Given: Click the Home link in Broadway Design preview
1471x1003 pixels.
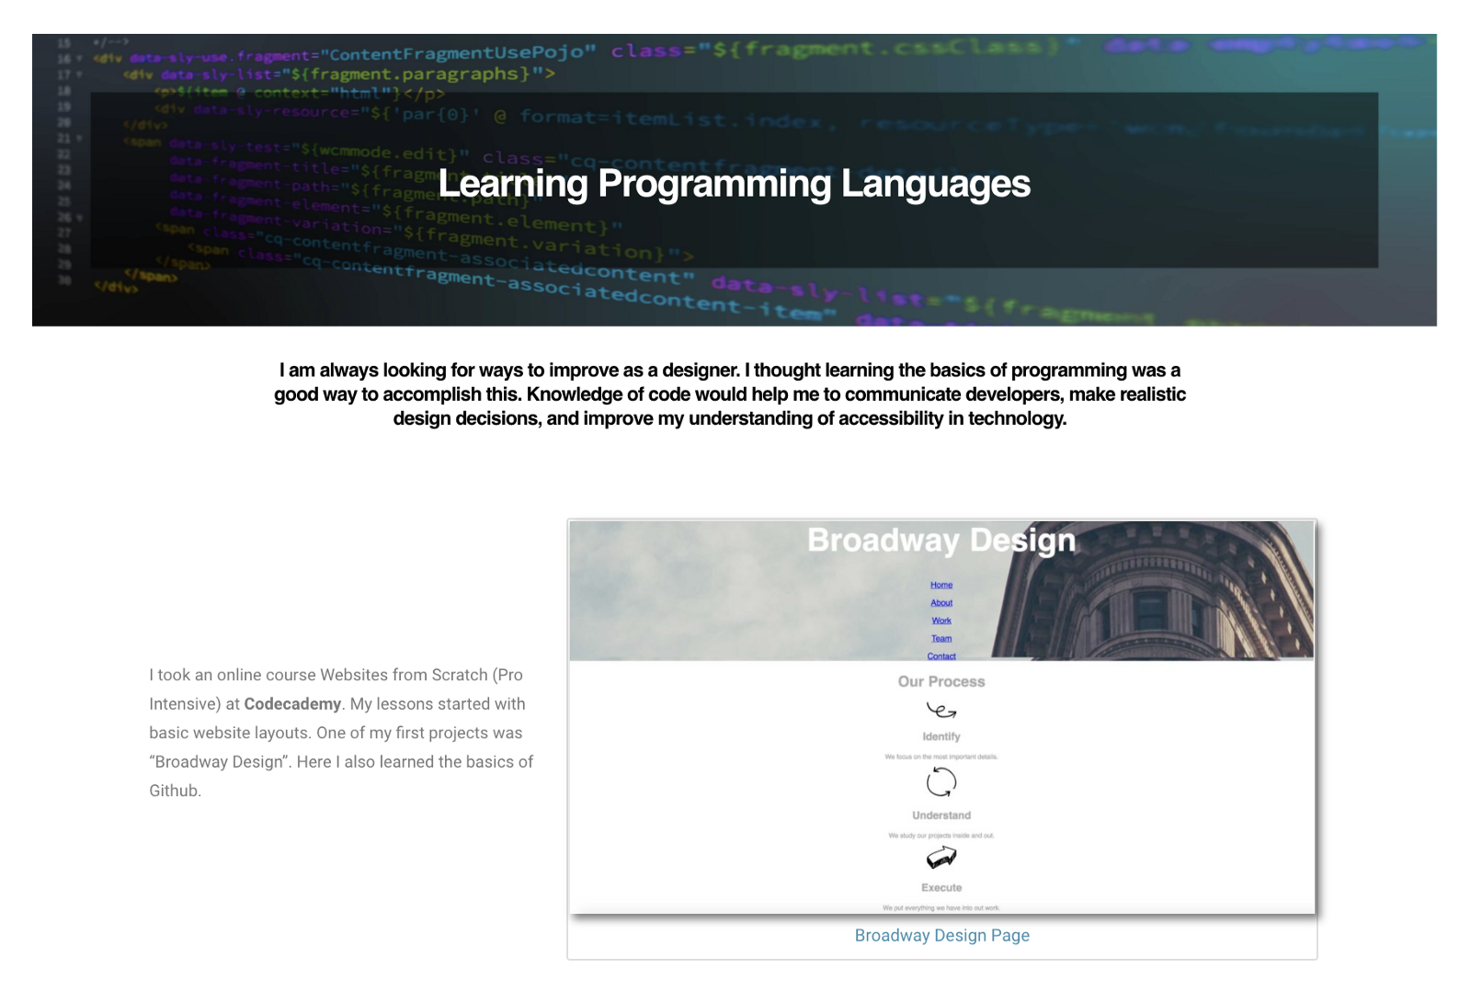Looking at the screenshot, I should [x=941, y=585].
